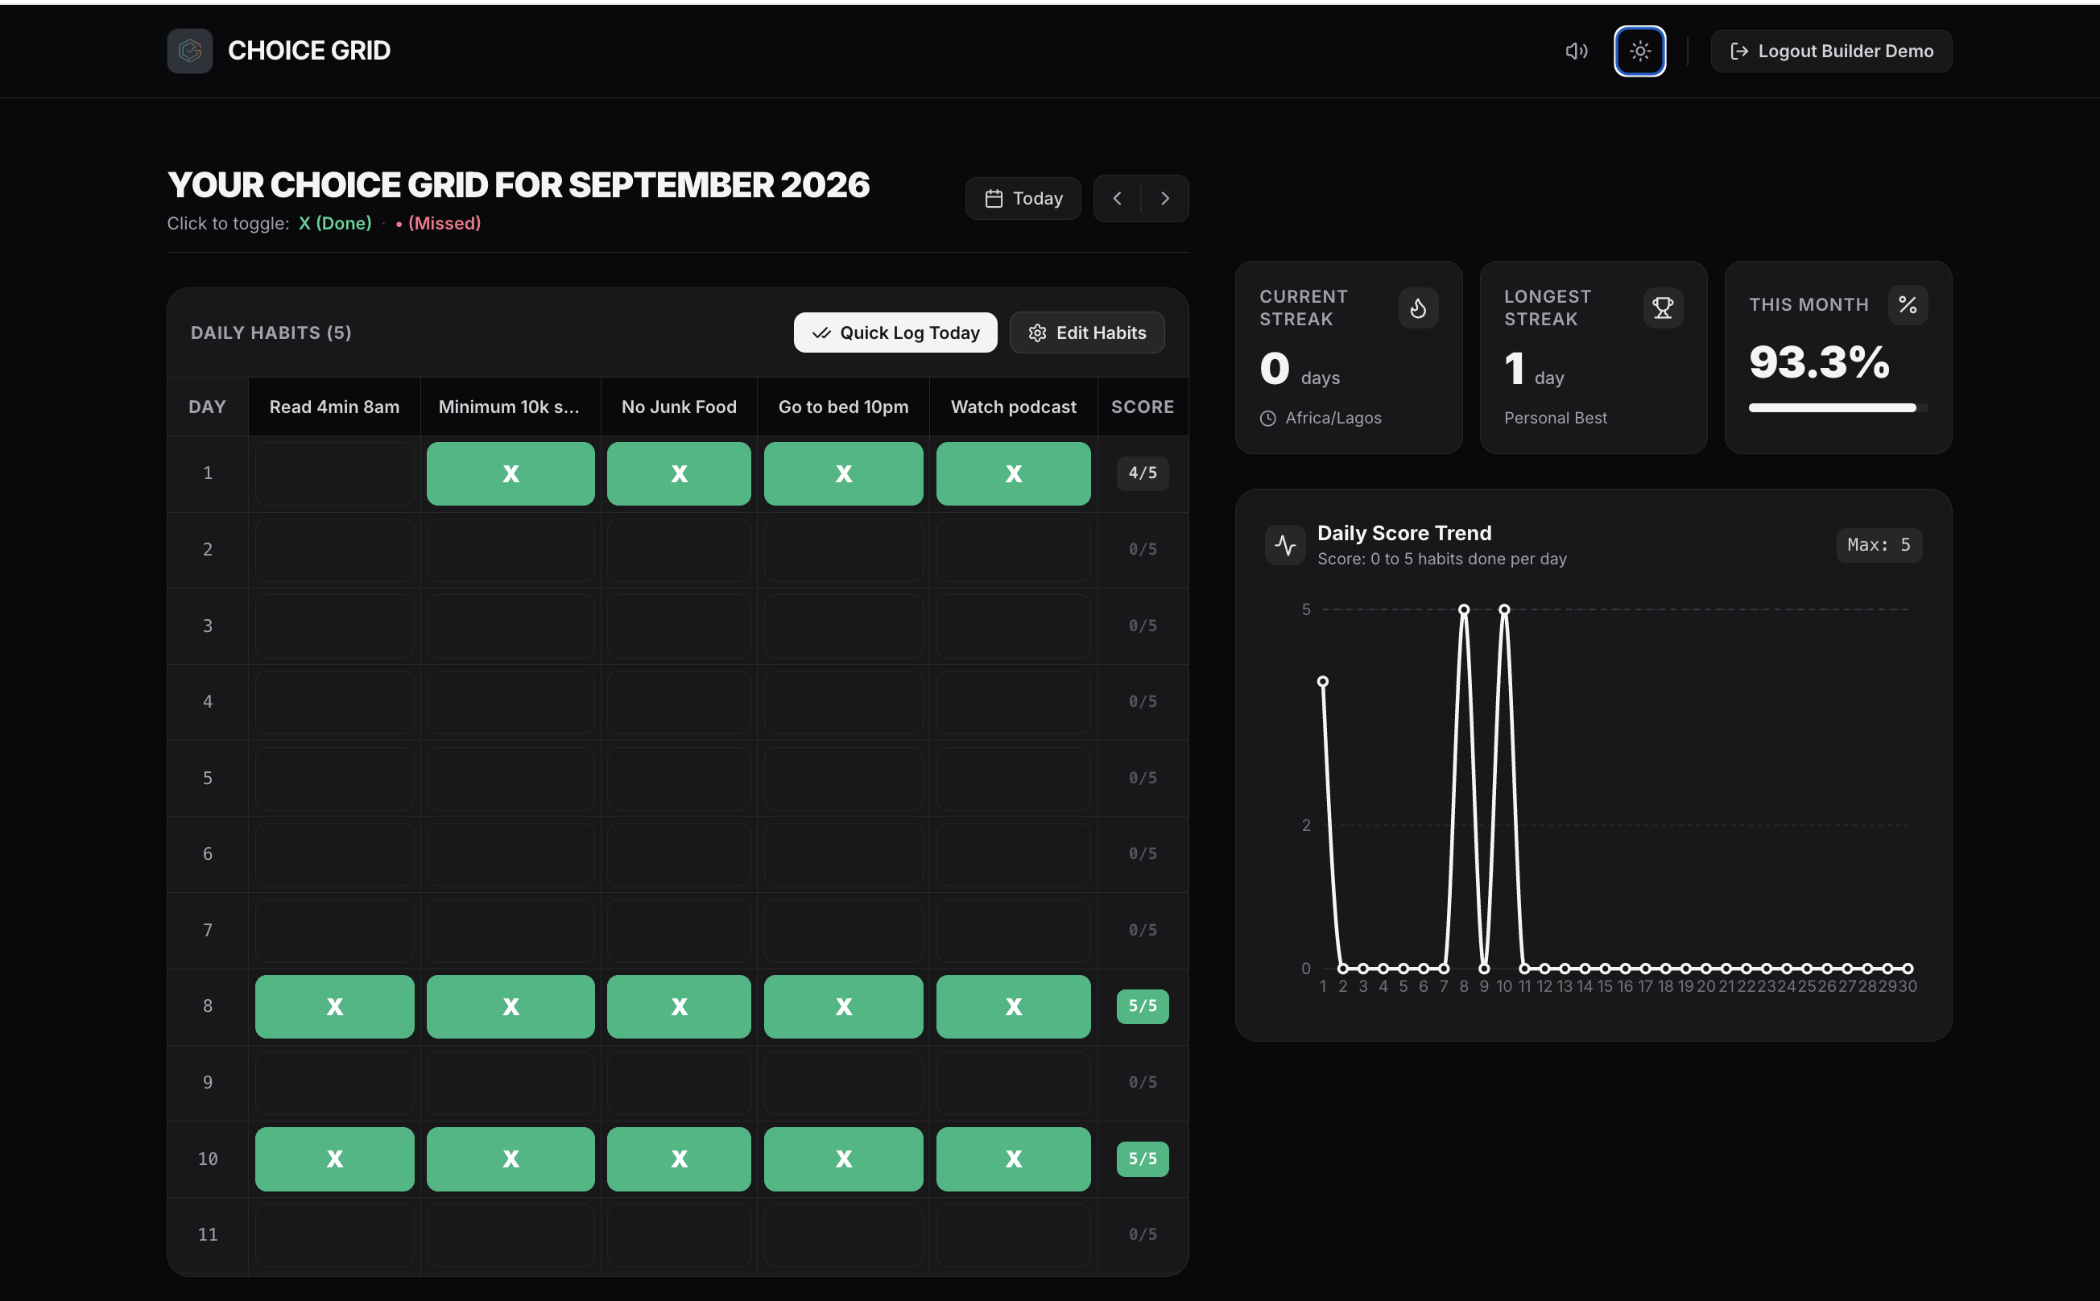
Task: Click the Africa/Lagos timezone text
Action: click(x=1333, y=418)
